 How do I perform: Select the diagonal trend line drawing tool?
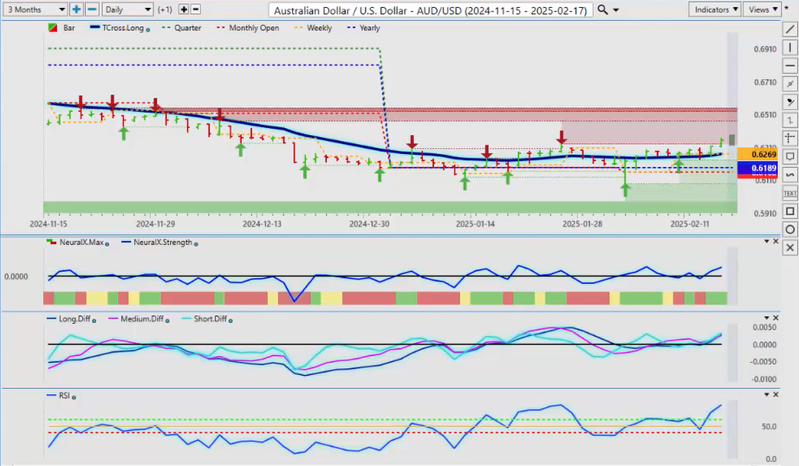pyautogui.click(x=789, y=30)
